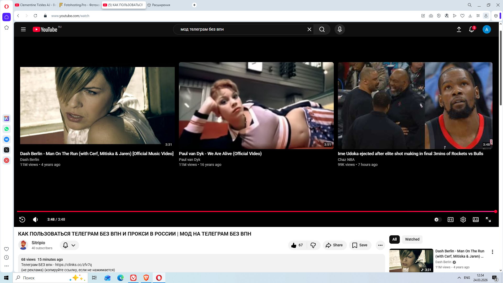The height and width of the screenshot is (283, 503).
Task: Toggle the autoplay switch
Action: (x=438, y=220)
